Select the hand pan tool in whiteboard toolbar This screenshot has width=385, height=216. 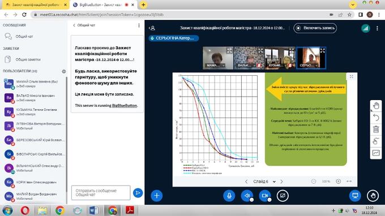pos(376,106)
